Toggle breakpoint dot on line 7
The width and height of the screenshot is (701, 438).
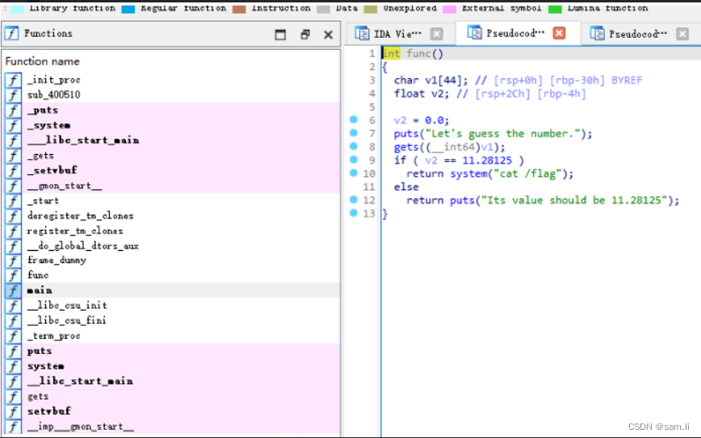(354, 132)
